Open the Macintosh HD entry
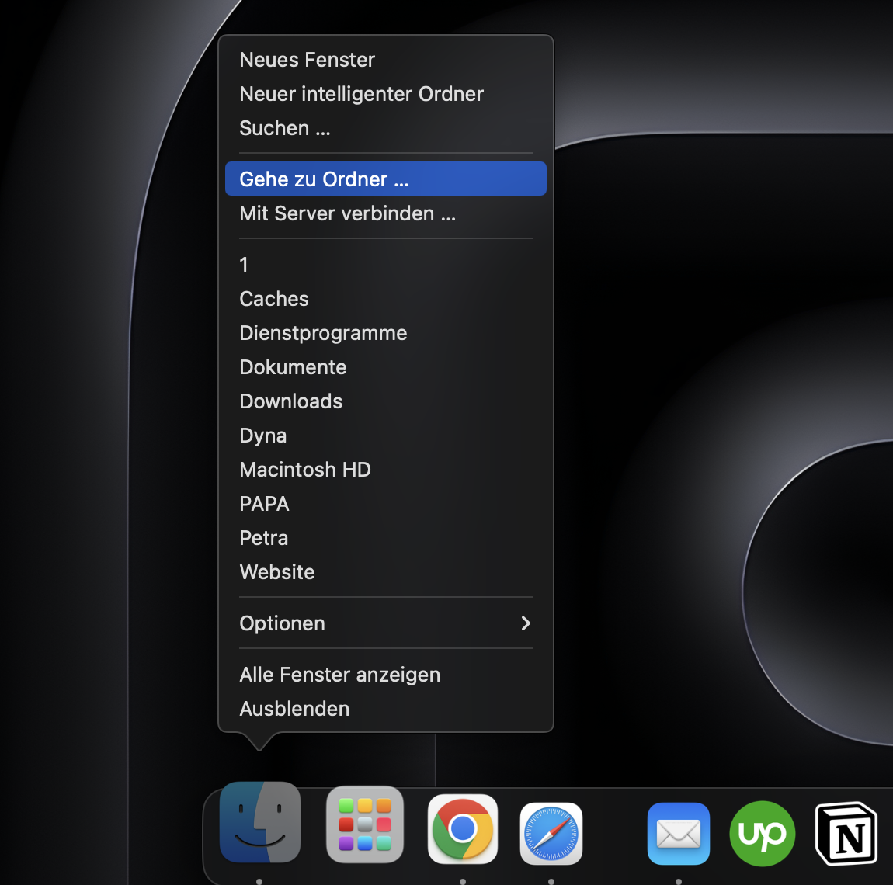The height and width of the screenshot is (885, 893). pos(304,469)
